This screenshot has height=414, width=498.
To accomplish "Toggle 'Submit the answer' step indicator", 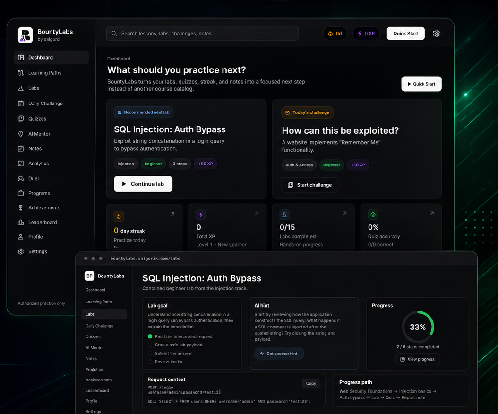I will [150, 353].
